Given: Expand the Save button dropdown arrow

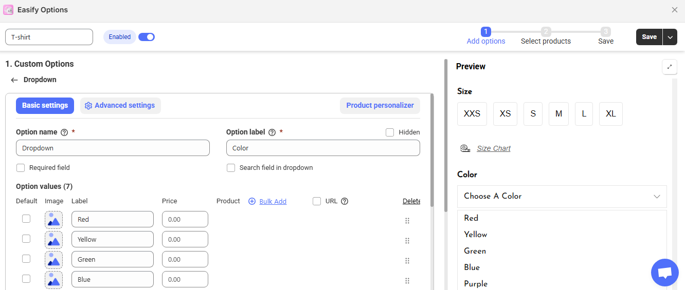Looking at the screenshot, I should pos(670,37).
